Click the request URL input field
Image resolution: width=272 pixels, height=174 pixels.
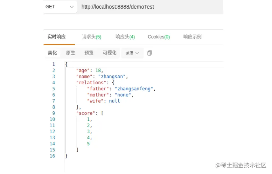point(150,7)
